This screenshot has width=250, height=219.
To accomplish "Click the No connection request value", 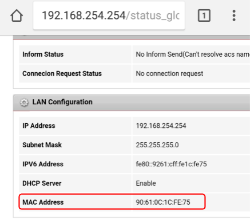I will click(x=169, y=73).
